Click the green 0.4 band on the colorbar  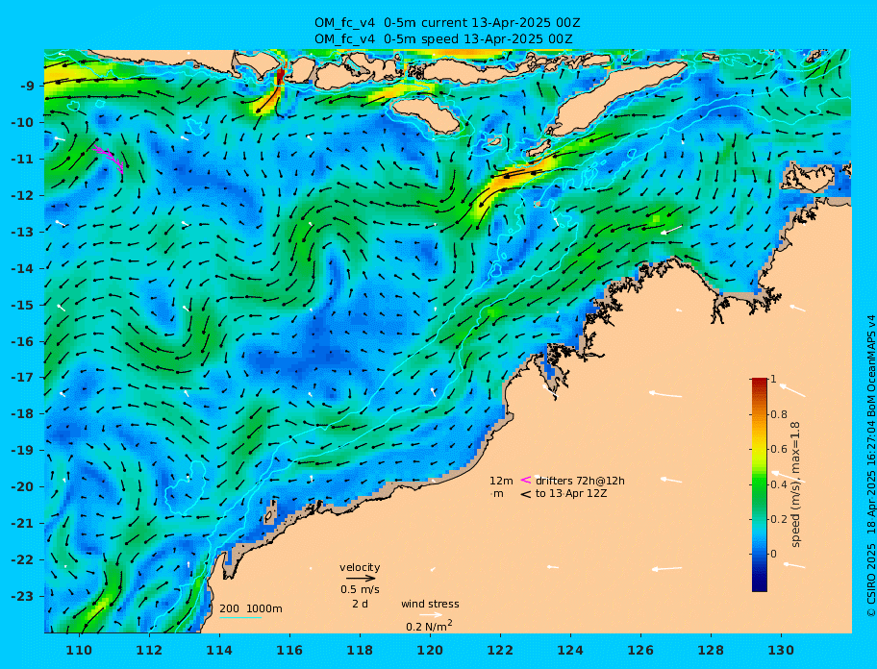click(x=760, y=484)
